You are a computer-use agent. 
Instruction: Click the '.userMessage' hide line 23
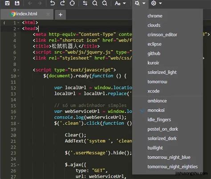click(x=98, y=153)
